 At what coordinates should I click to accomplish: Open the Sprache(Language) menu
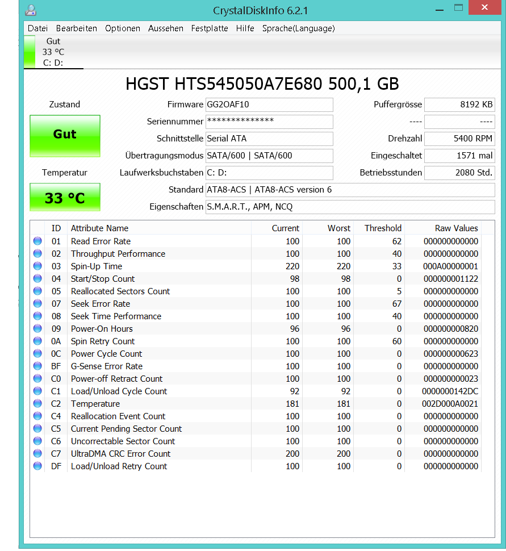(298, 28)
